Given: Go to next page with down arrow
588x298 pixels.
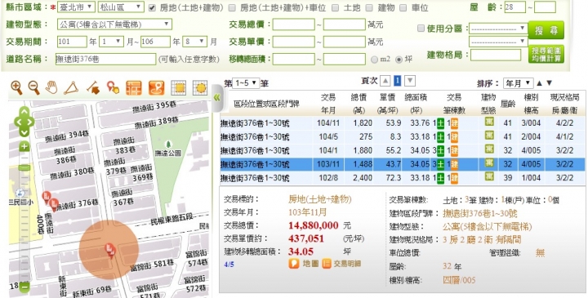Looking at the screenshot, I should coord(410,81).
